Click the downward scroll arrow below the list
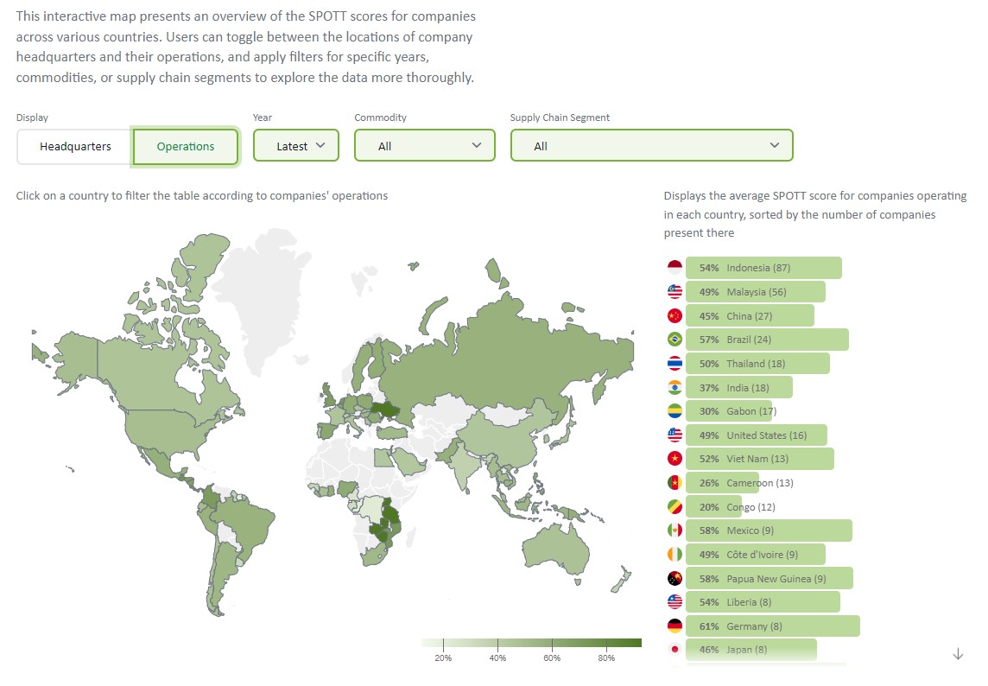The width and height of the screenshot is (988, 686). pyautogui.click(x=959, y=654)
